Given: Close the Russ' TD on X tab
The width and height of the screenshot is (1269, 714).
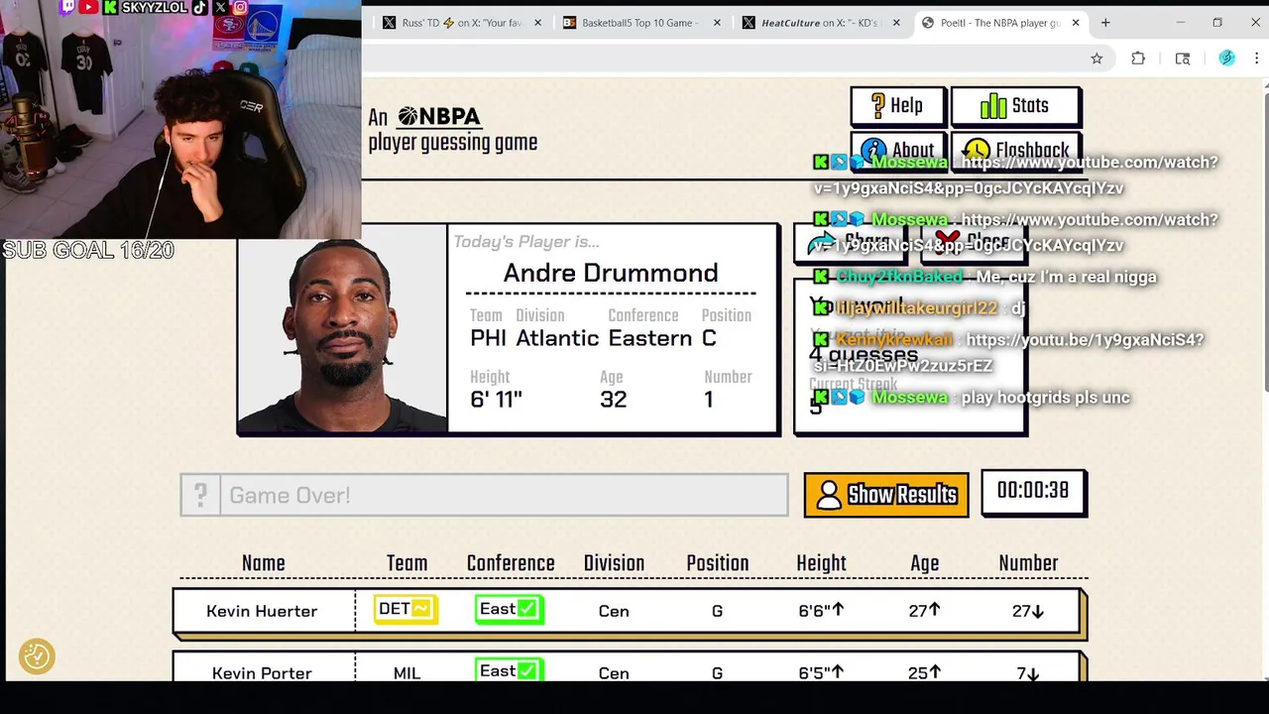Looking at the screenshot, I should [x=538, y=23].
